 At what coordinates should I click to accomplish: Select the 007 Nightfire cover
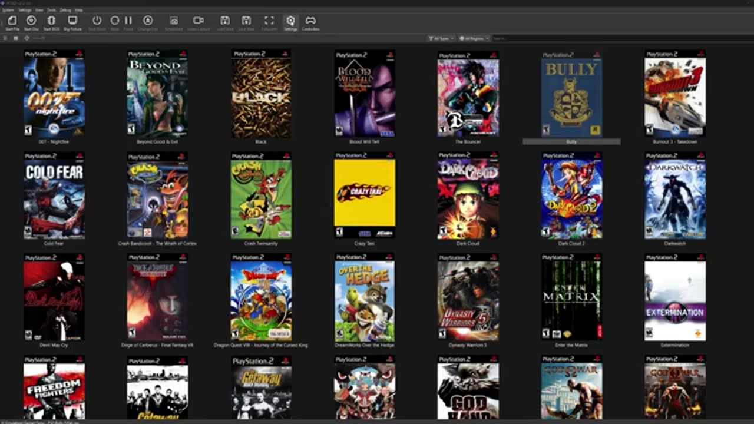click(x=54, y=94)
